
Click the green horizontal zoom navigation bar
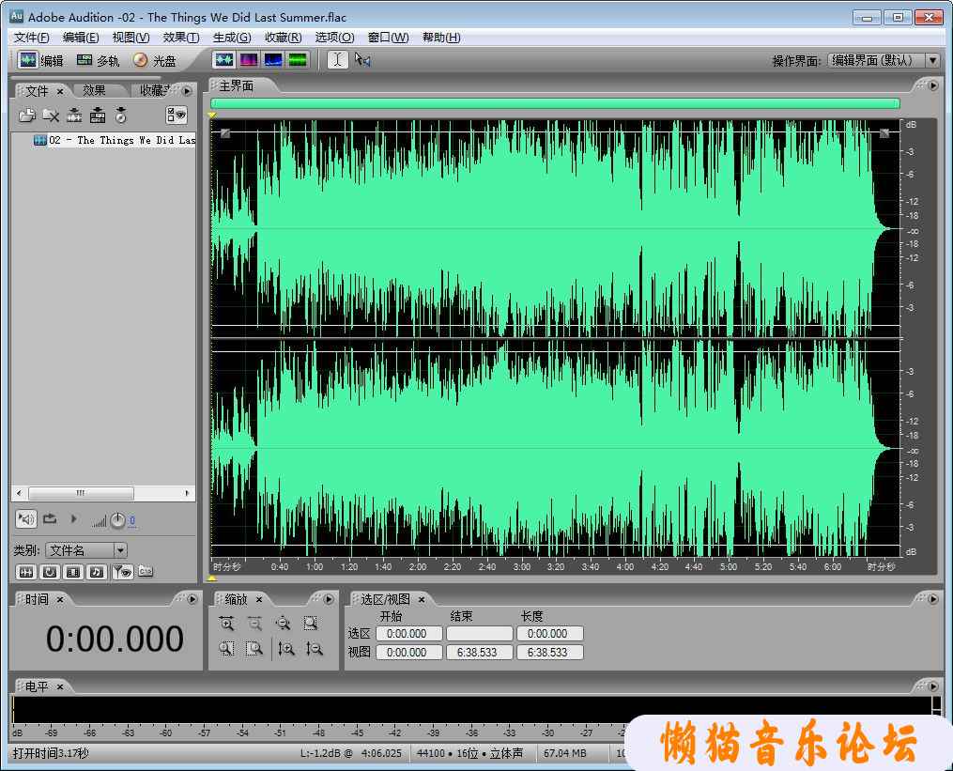555,103
